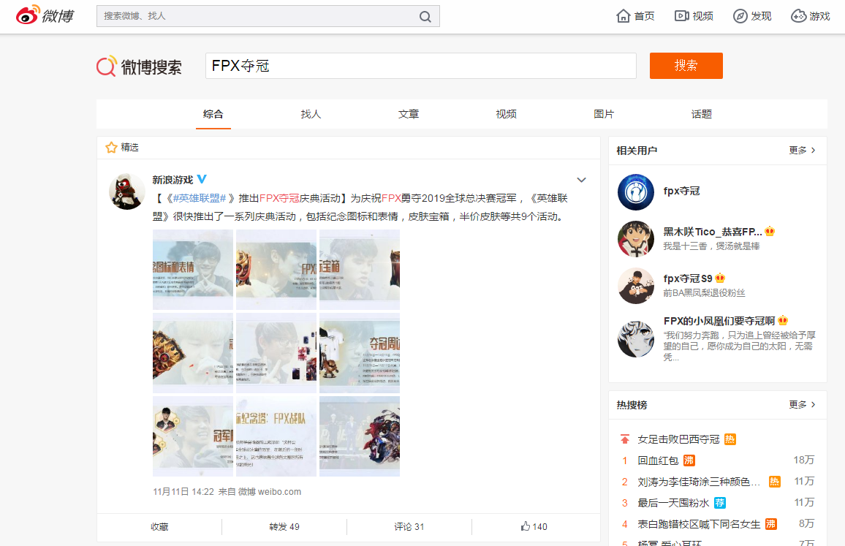Viewport: 845px width, 546px height.
Task: Expand 更多 in 相关用户 panel
Action: tap(803, 151)
